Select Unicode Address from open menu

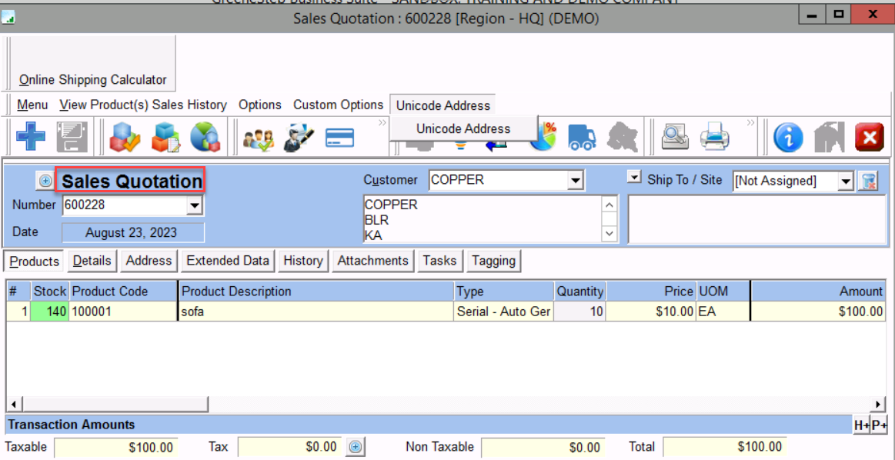point(463,128)
